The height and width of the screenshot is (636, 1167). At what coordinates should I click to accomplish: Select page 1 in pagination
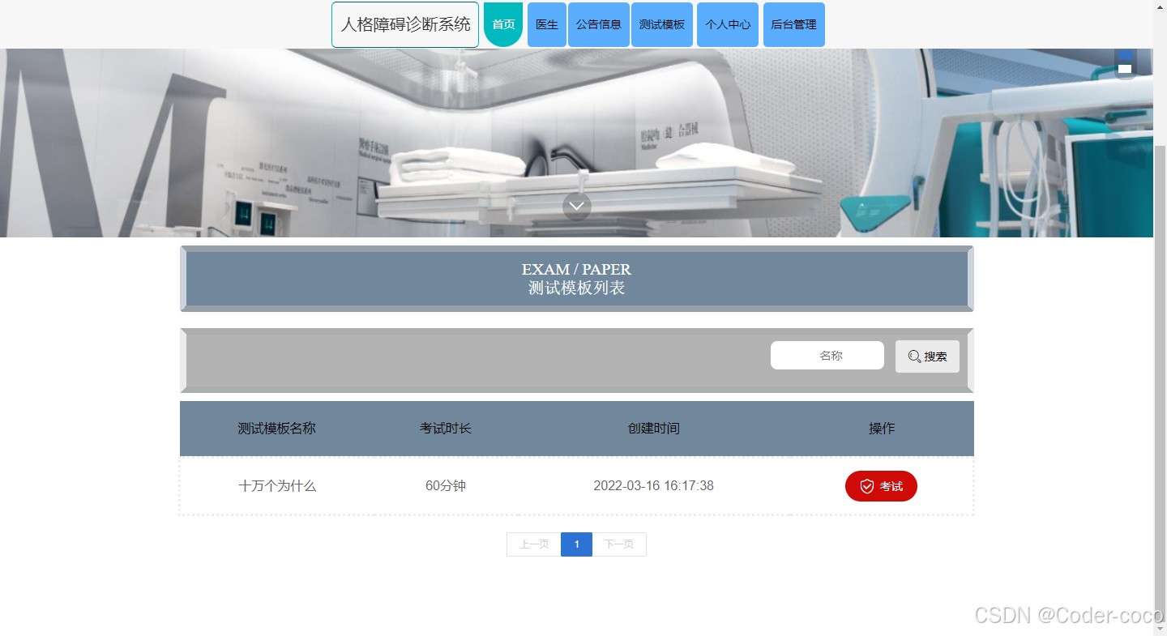pos(576,544)
